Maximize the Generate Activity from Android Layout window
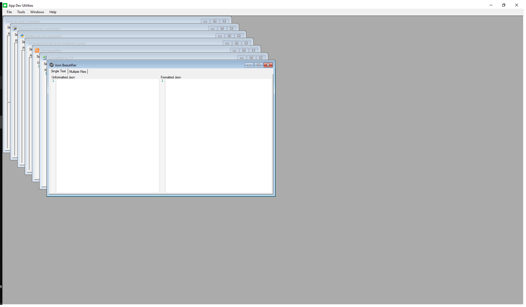Screen dimensions: 526x307 point(236,43)
